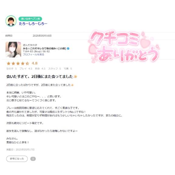Click the blue verified badge beside girl's name
The height and width of the screenshot is (175, 175).
(x=68, y=48)
